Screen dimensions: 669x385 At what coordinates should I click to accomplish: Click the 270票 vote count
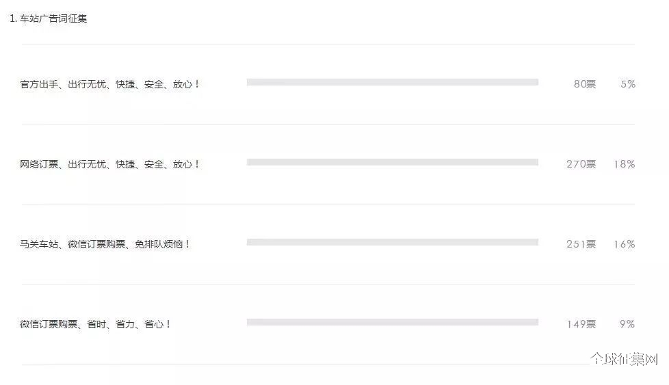click(581, 164)
